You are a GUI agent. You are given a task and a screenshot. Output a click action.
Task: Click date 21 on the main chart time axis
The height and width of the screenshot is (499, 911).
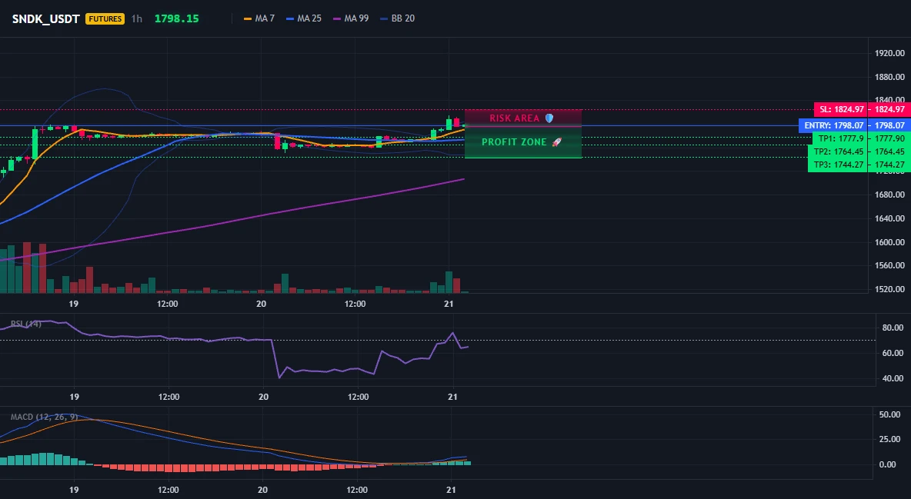pyautogui.click(x=449, y=304)
